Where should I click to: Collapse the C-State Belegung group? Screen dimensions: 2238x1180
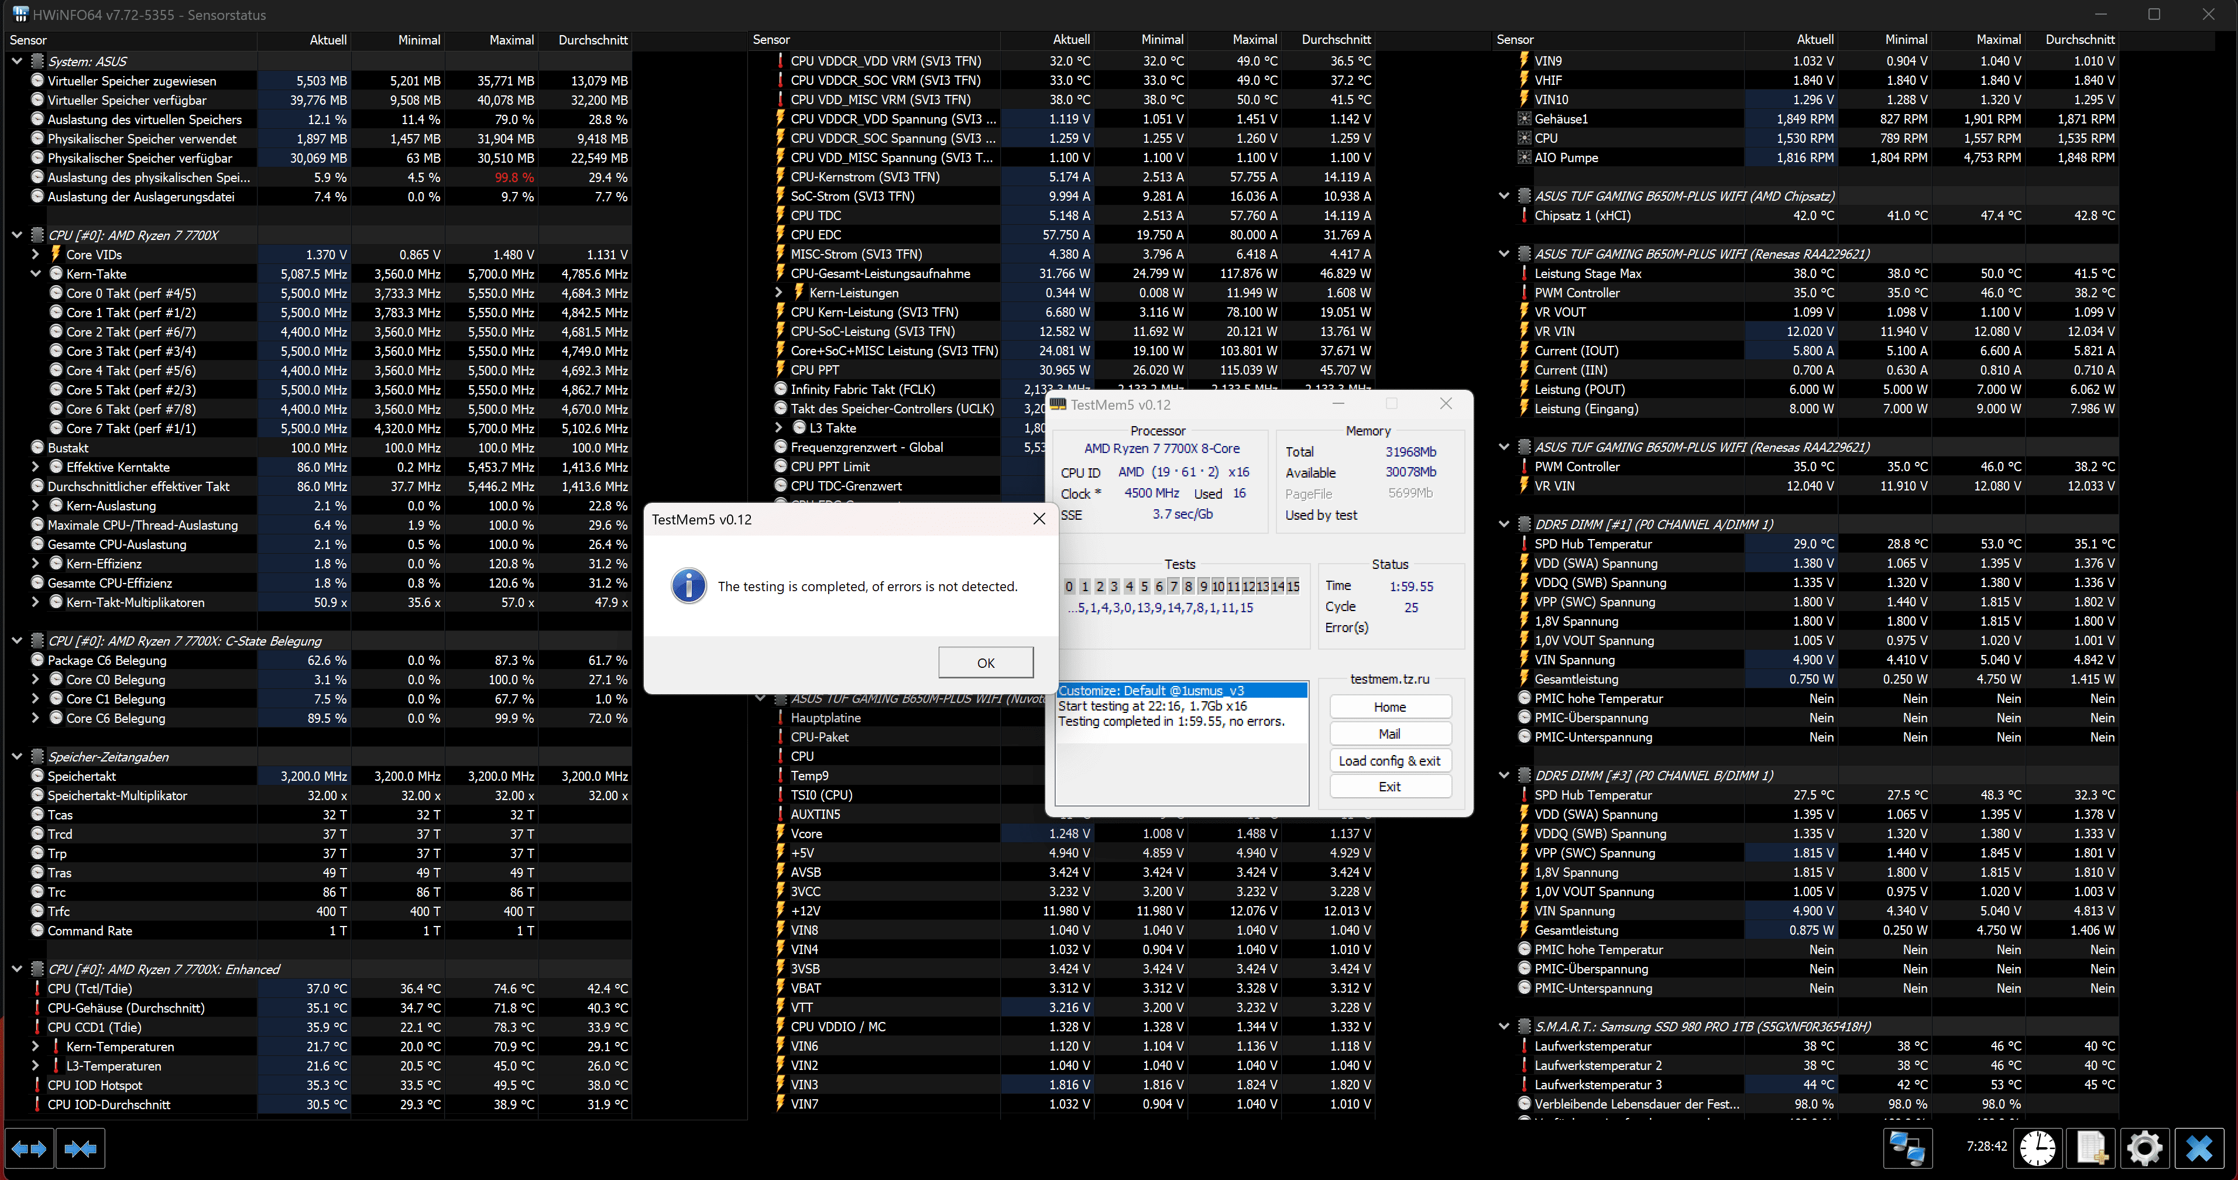(x=16, y=640)
